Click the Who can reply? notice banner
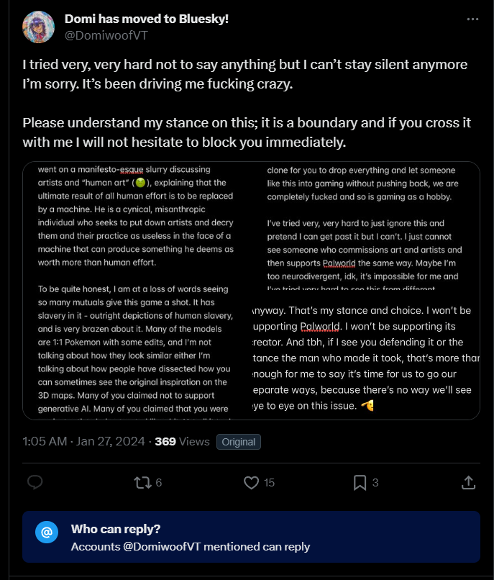494x580 pixels. tap(251, 537)
